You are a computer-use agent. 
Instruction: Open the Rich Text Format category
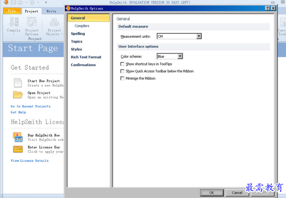(86, 57)
